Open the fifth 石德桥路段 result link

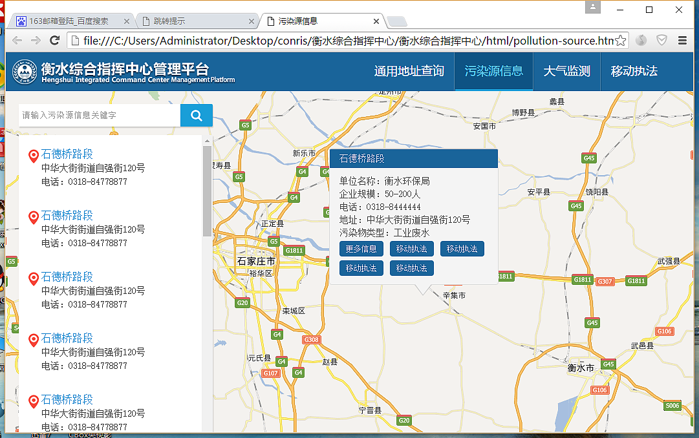[x=67, y=400]
